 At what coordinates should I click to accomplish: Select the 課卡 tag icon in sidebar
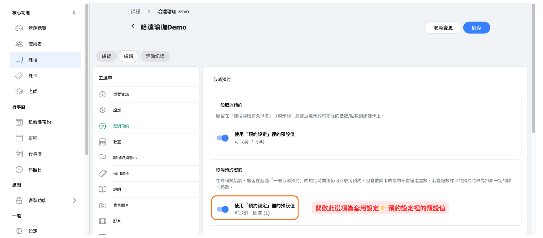pyautogui.click(x=19, y=76)
